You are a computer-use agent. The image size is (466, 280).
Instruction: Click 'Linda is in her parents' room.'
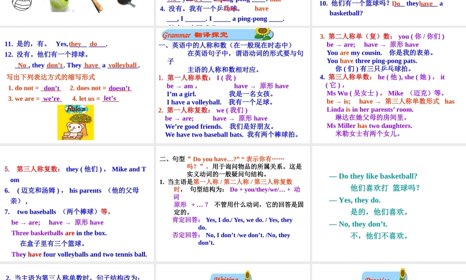pyautogui.click(x=370, y=110)
